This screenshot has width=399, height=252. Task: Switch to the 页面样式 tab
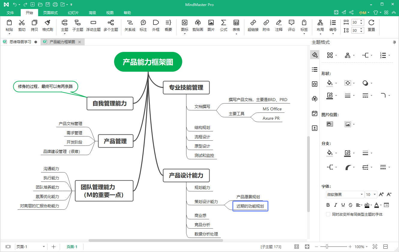point(50,13)
